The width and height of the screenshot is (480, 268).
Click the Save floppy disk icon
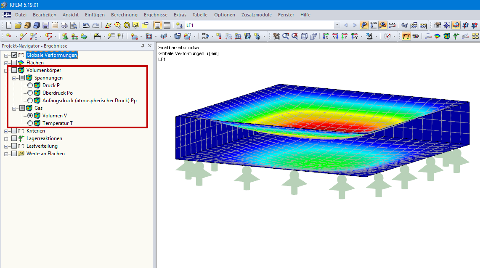coord(45,25)
